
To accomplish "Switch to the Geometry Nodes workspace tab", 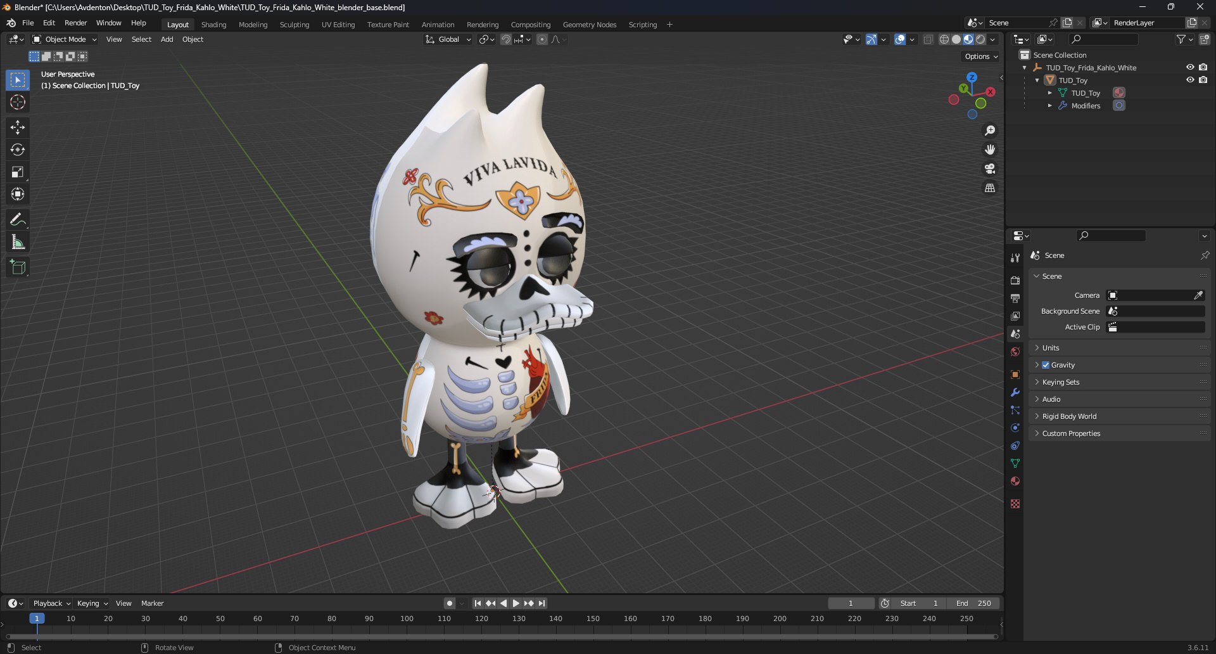I will tap(589, 25).
